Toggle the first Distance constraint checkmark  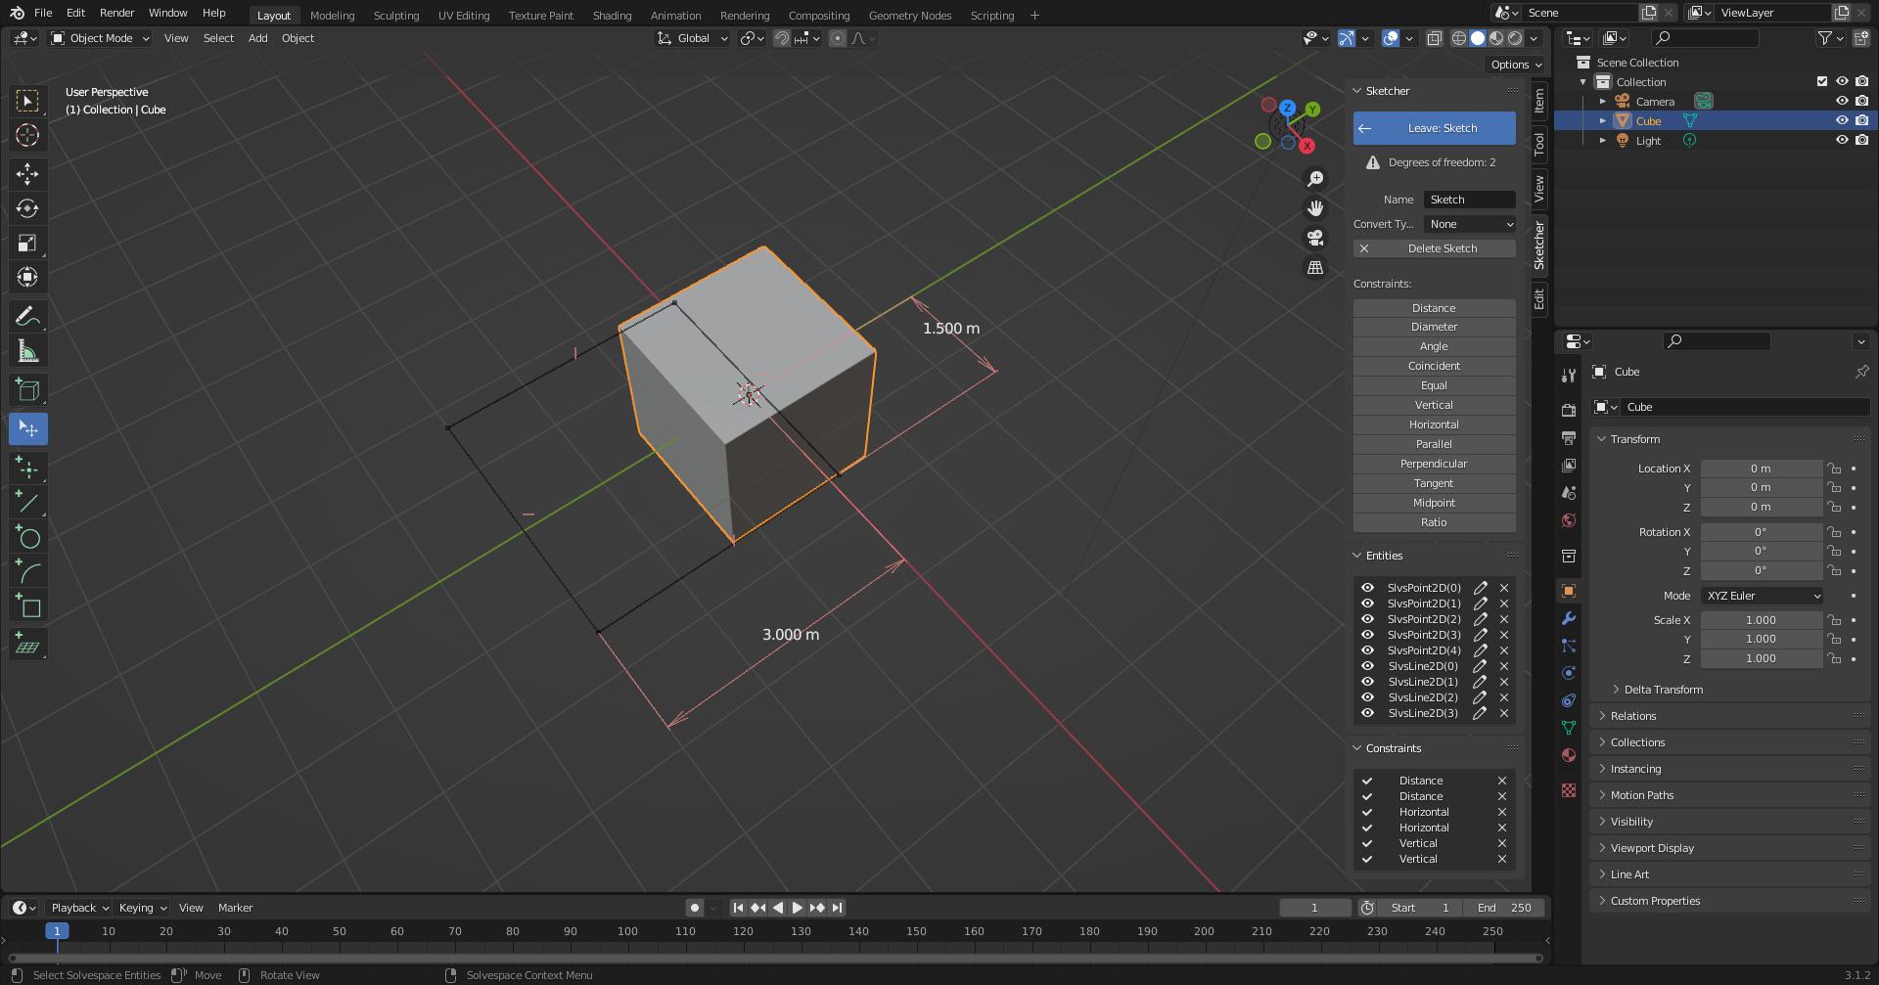(1367, 781)
